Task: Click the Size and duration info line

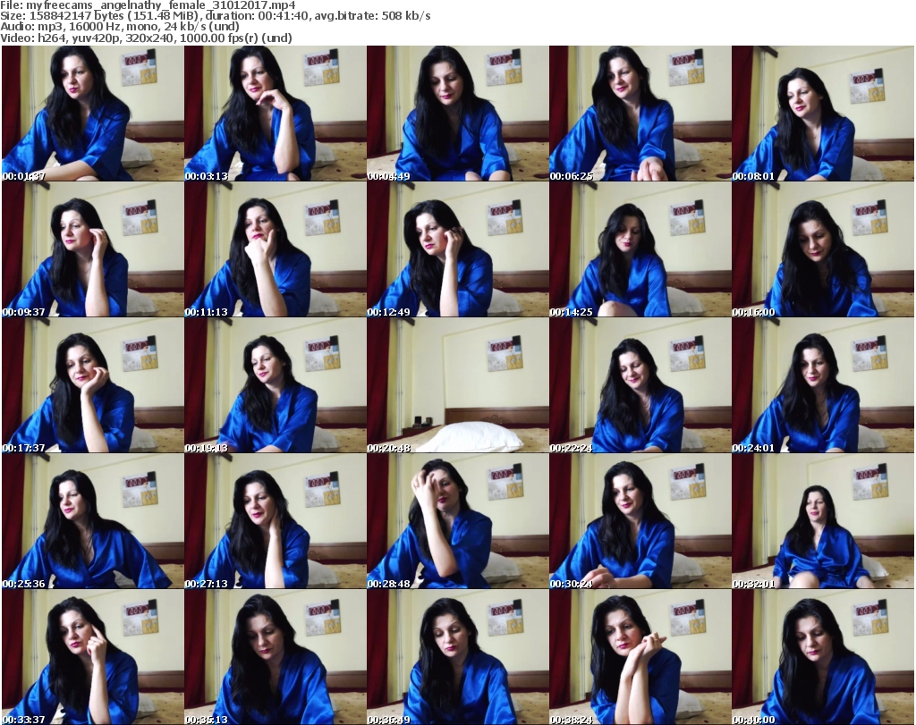Action: 216,16
